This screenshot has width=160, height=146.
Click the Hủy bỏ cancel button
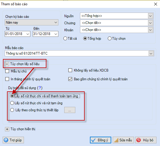click(146, 140)
